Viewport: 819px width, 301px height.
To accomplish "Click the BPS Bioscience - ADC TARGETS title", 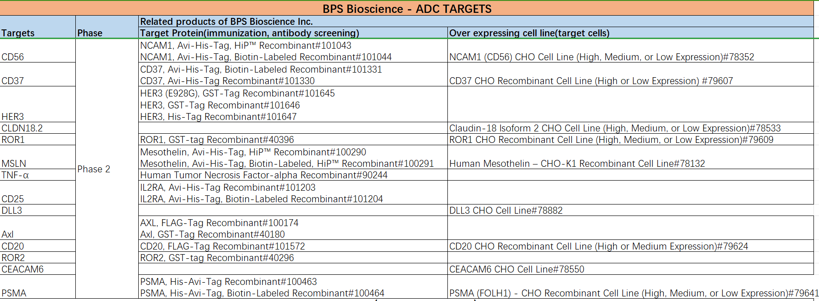I will click(x=407, y=9).
